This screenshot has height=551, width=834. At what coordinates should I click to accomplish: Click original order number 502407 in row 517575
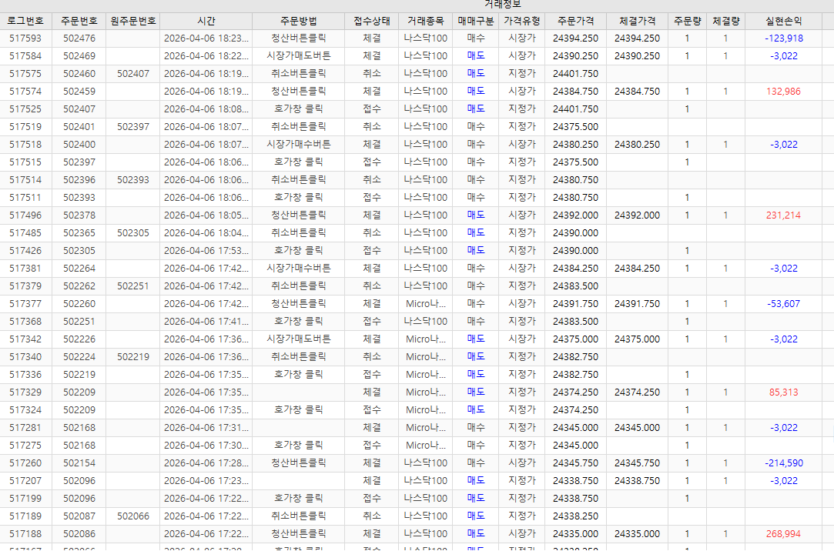point(133,73)
